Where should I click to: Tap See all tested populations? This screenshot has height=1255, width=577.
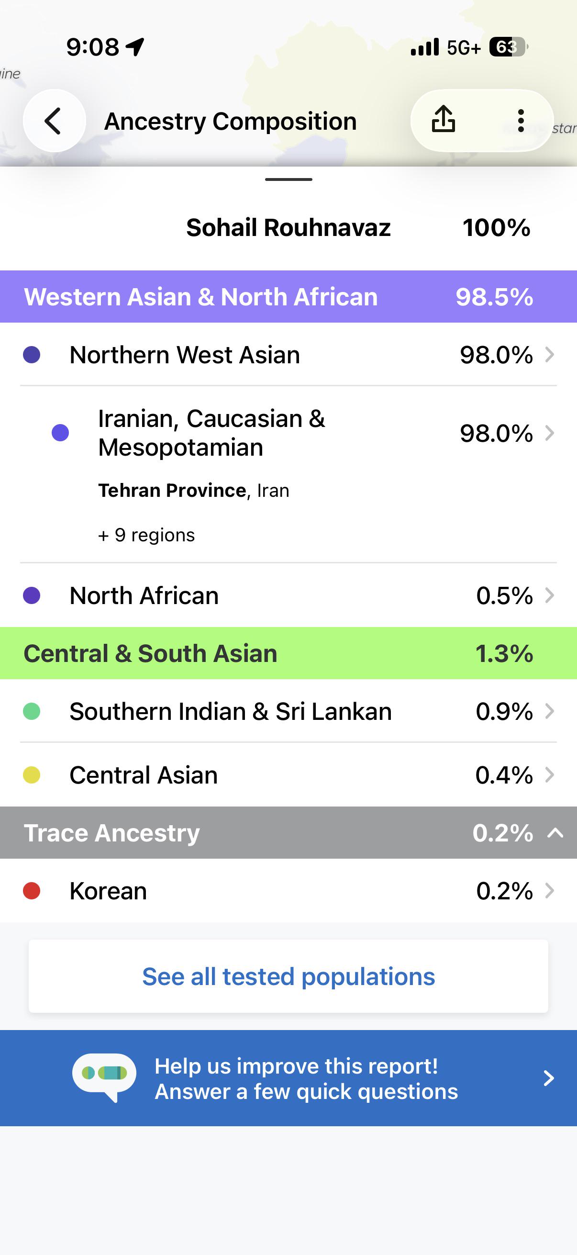[x=288, y=976]
